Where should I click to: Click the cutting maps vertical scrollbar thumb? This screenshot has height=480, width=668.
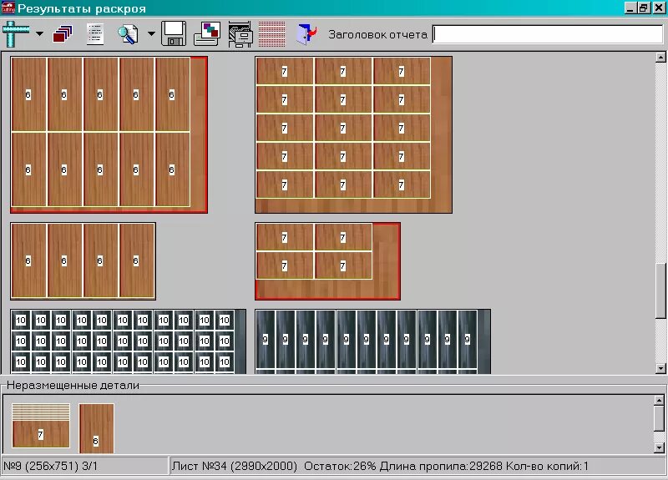tap(660, 291)
